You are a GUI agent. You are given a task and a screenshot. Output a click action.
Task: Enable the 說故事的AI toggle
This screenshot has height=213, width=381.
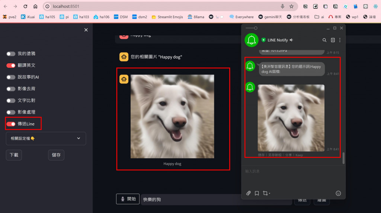tap(11, 77)
